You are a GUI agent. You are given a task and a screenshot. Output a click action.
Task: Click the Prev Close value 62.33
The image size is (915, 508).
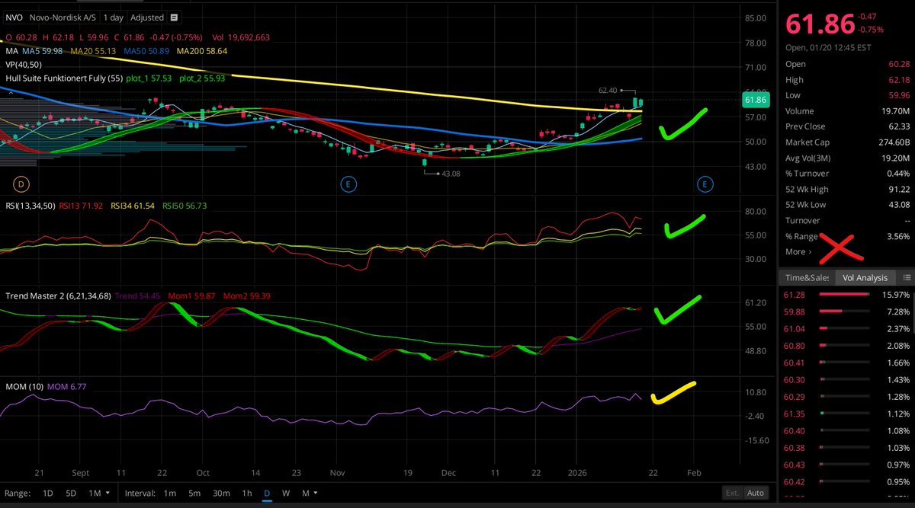pos(897,126)
